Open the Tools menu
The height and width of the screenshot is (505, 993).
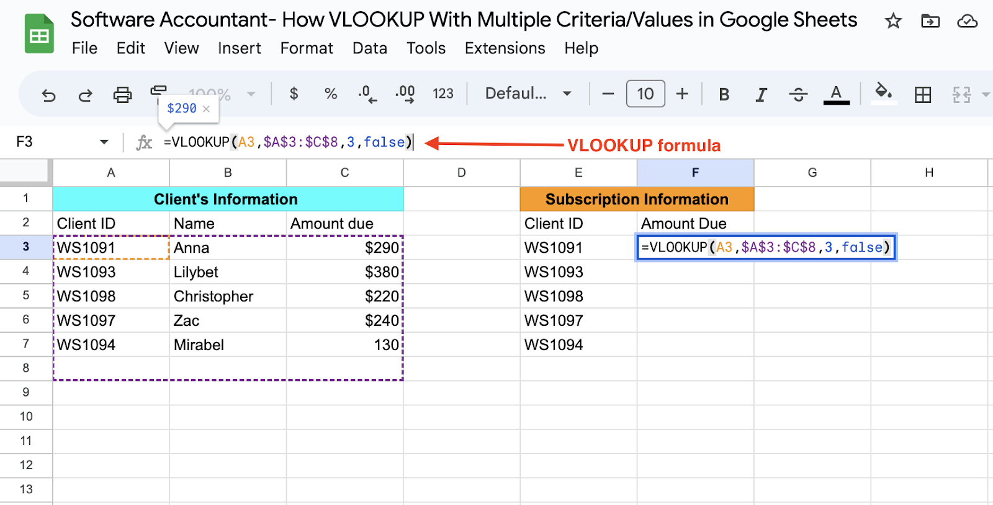(x=426, y=48)
